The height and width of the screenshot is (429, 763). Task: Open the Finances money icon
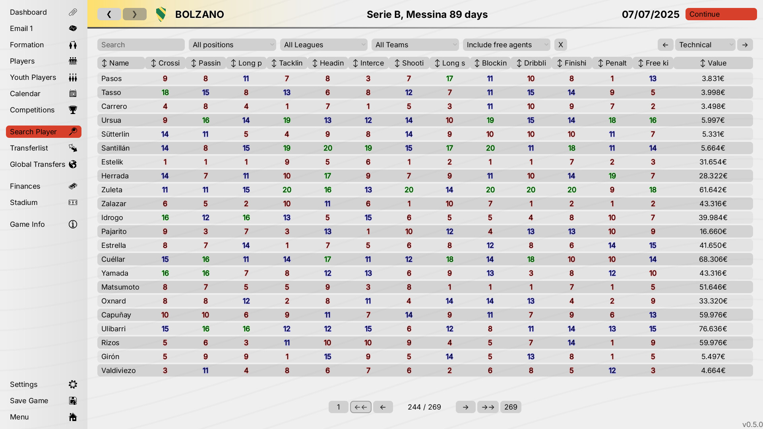(x=73, y=186)
